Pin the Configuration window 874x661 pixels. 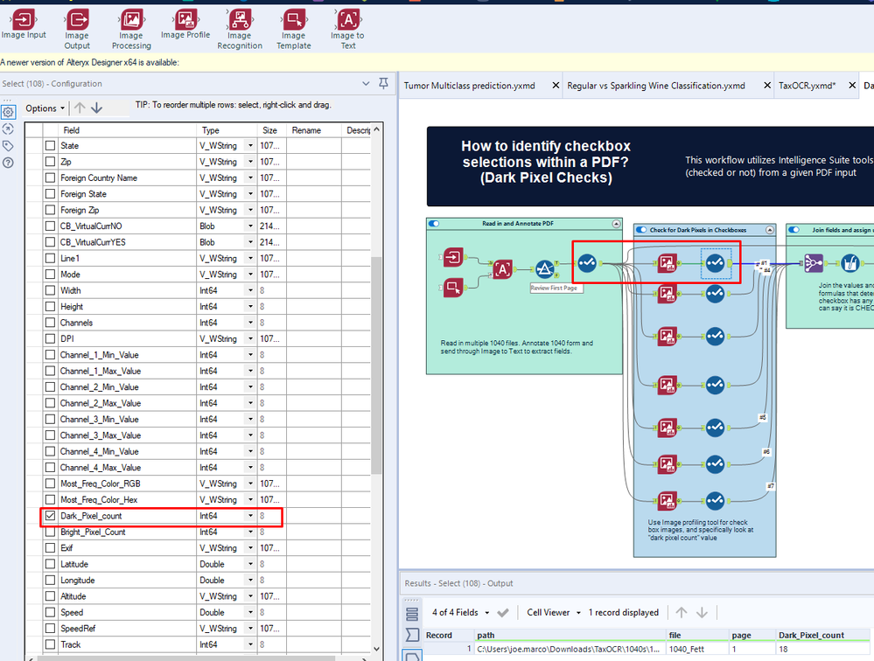coord(383,84)
